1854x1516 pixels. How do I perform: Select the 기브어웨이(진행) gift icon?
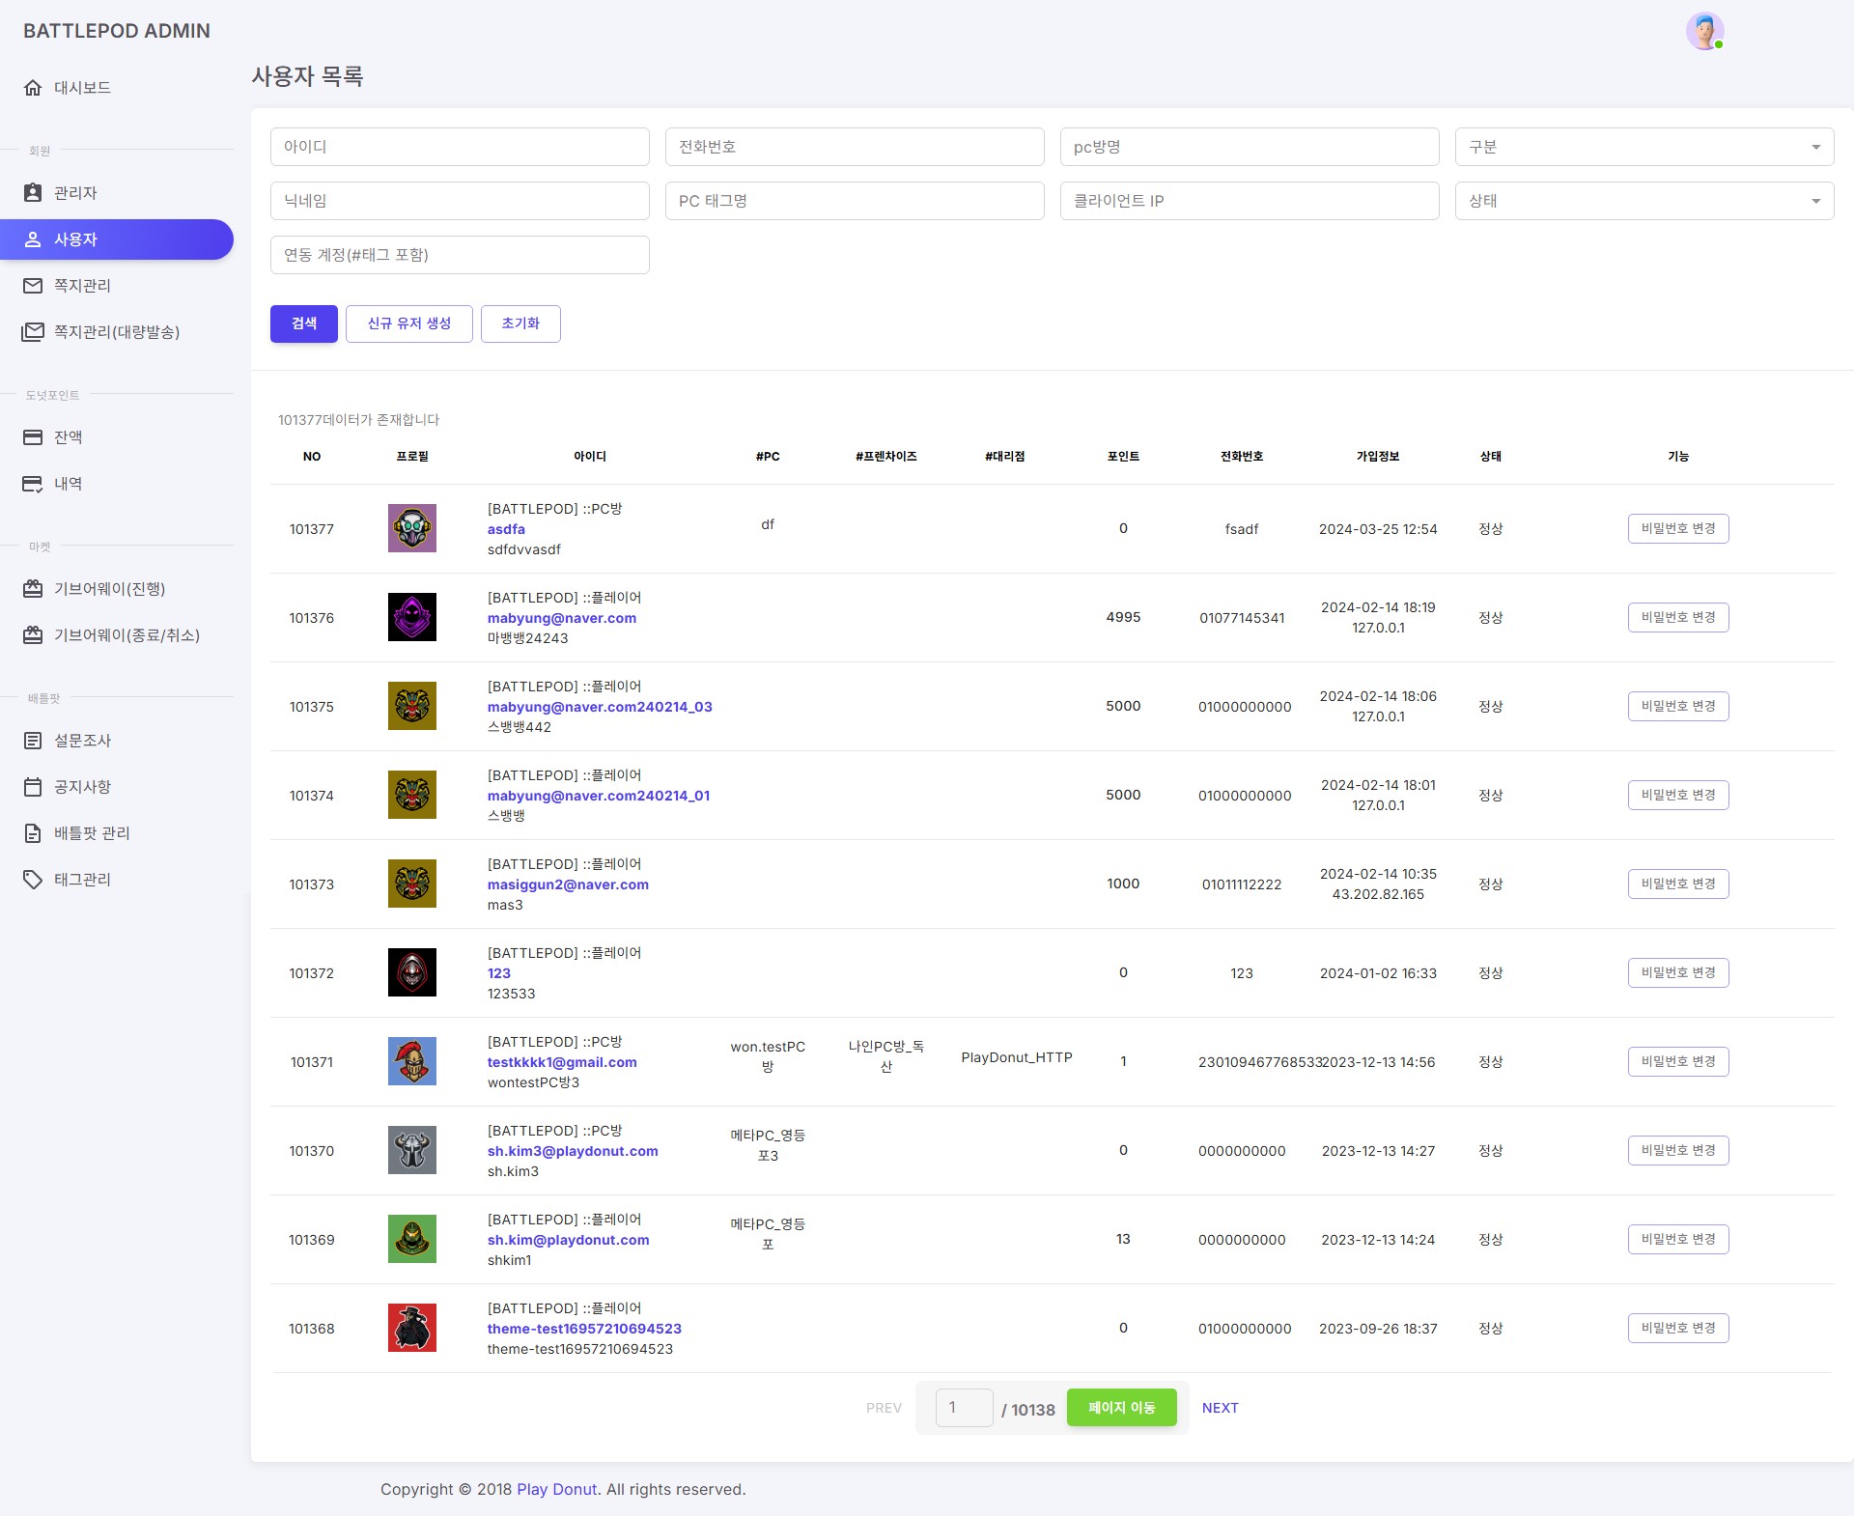click(33, 588)
